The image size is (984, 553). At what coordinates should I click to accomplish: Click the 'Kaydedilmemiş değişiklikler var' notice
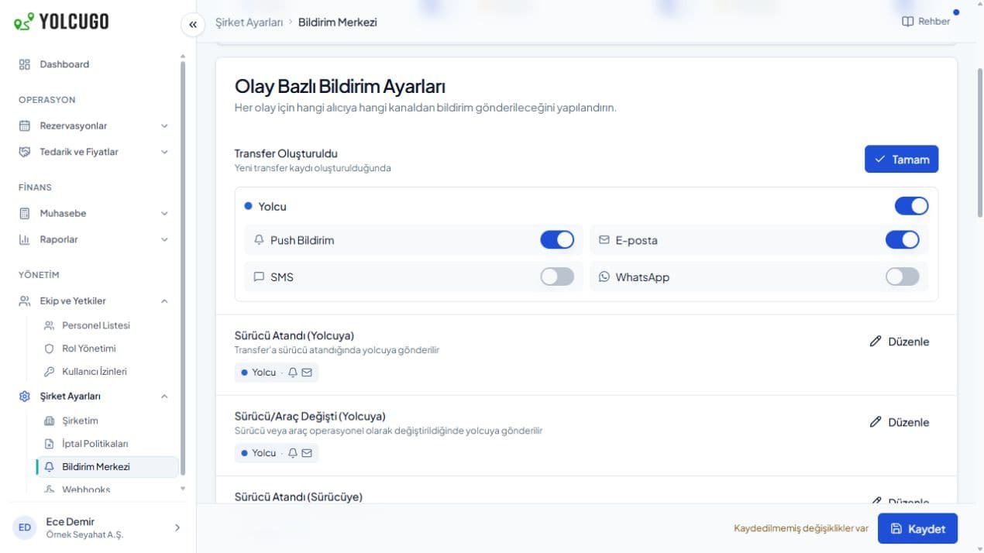point(801,529)
